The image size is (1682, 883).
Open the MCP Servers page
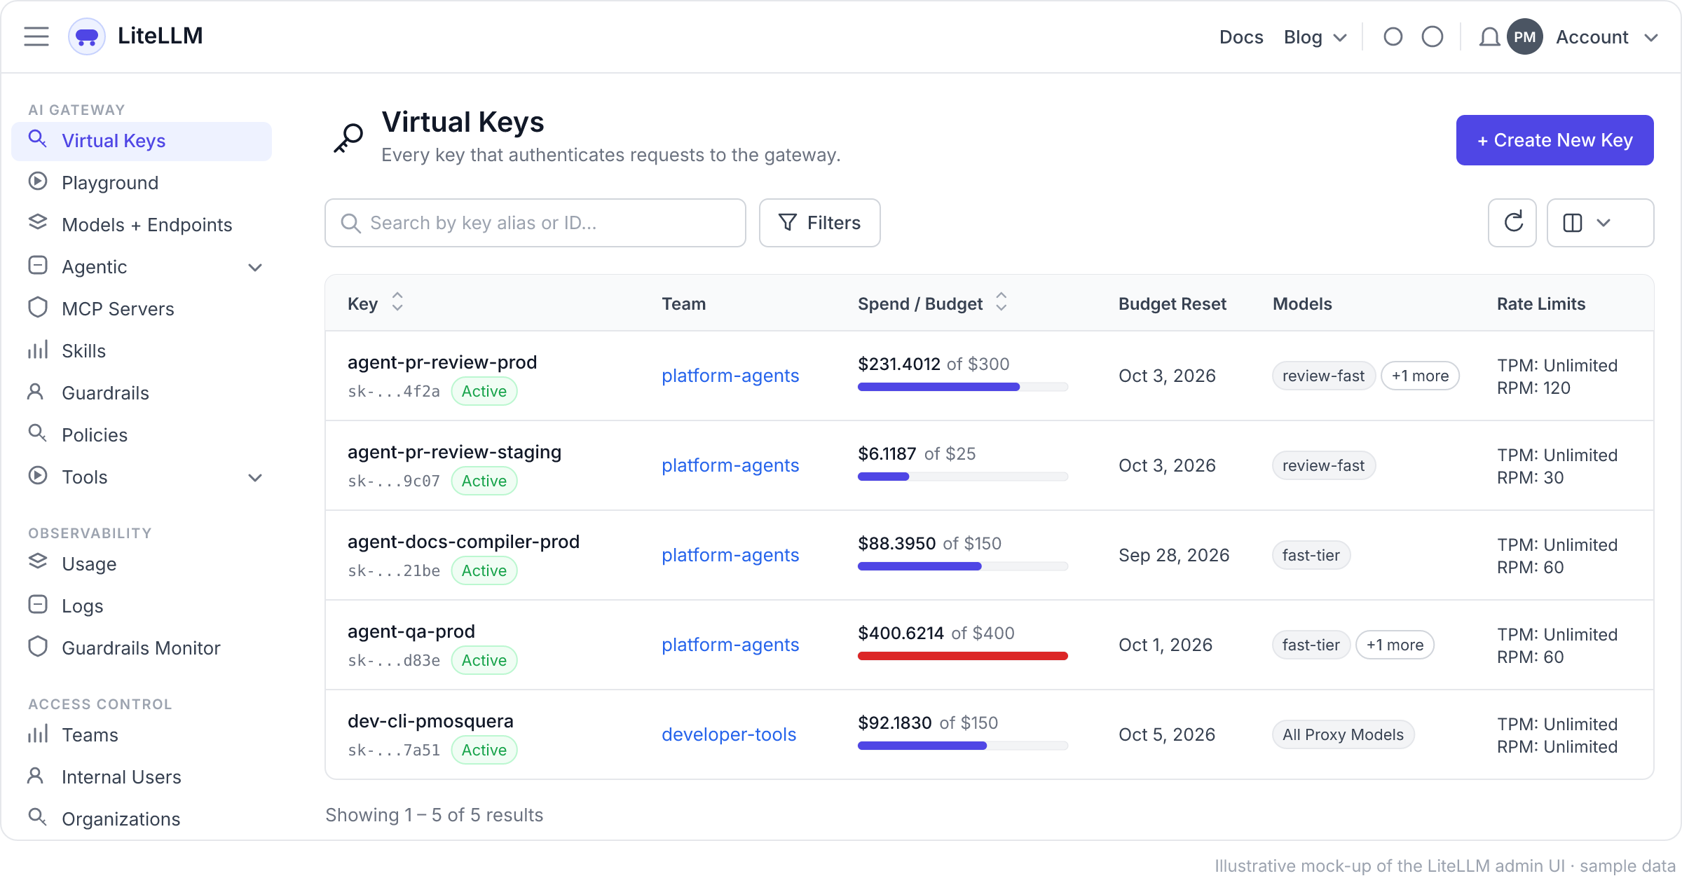click(142, 309)
